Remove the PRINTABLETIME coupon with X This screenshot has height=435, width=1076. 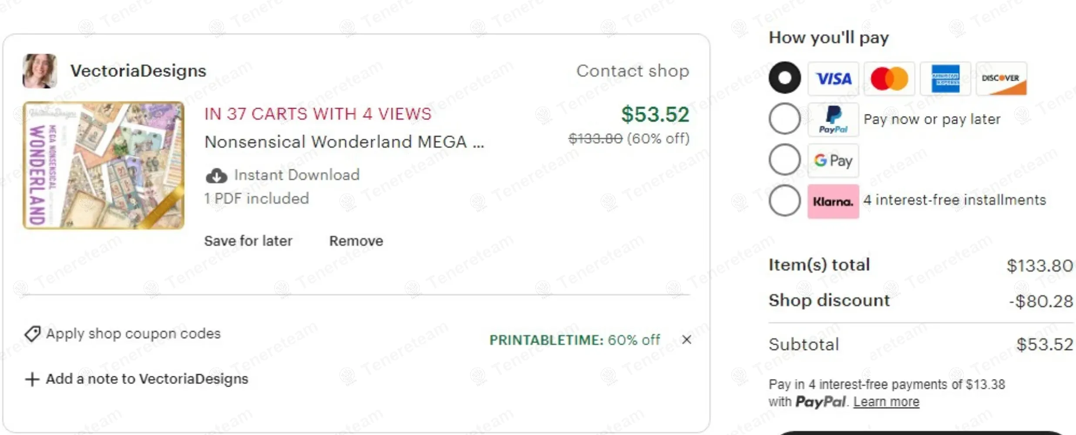(x=686, y=340)
